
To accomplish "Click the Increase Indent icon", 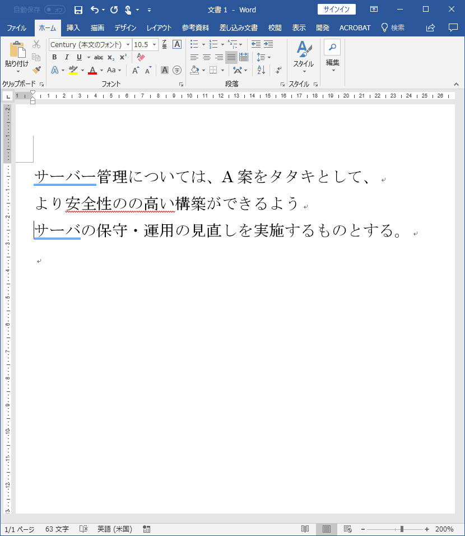I will pyautogui.click(x=268, y=44).
